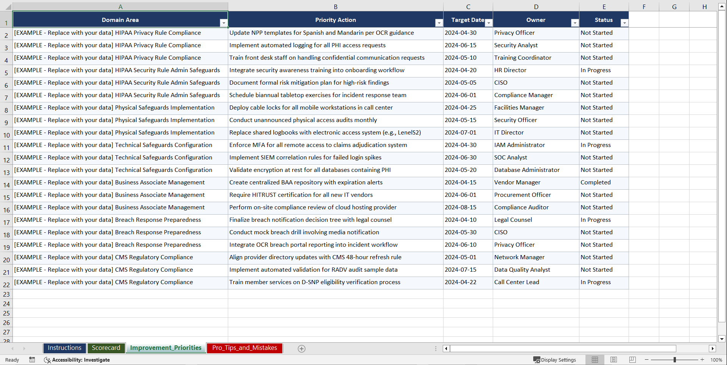Image resolution: width=727 pixels, height=365 pixels.
Task: Click the Display Settings icon
Action: (536, 360)
